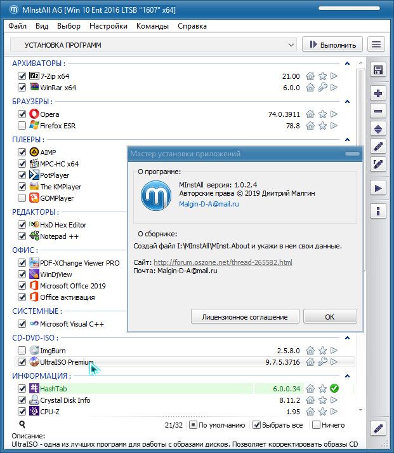
Task: Toggle the 'По умолчанию' checkbox
Action: (x=193, y=425)
